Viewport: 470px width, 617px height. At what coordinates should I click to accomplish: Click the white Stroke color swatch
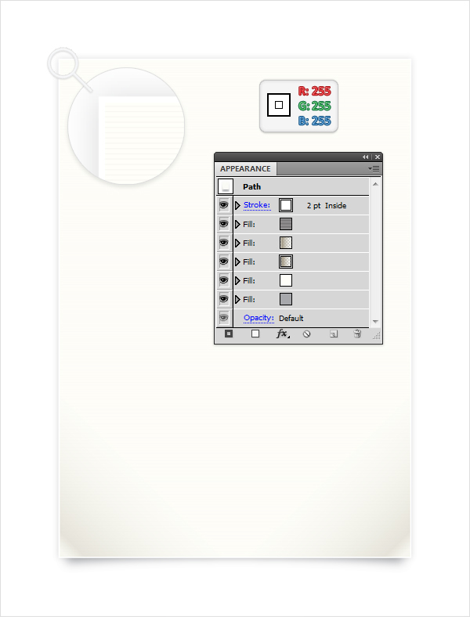pyautogui.click(x=286, y=205)
